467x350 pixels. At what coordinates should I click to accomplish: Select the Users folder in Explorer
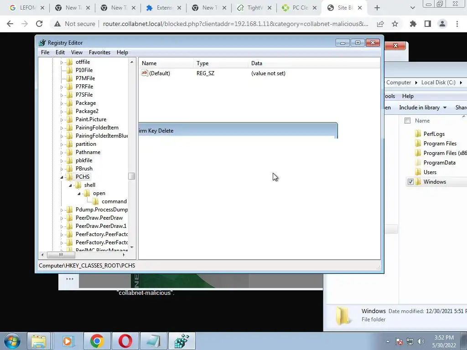point(430,172)
